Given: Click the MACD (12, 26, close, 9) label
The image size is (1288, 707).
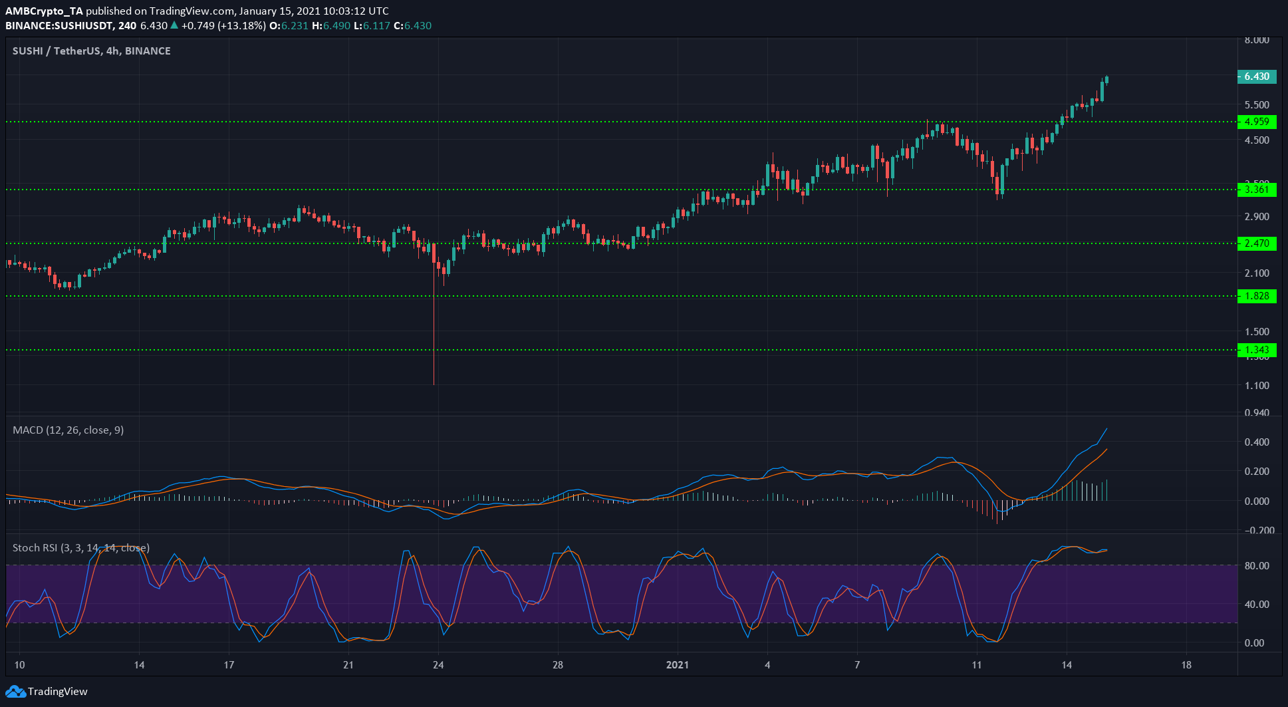Looking at the screenshot, I should tap(68, 430).
